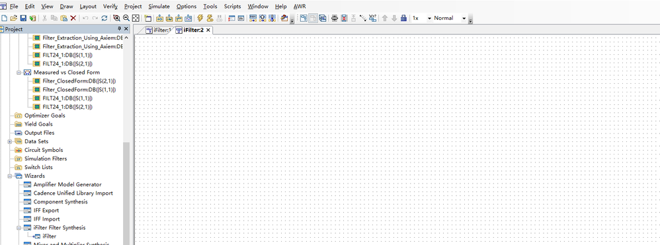The image size is (660, 245).
Task: Click the Copy toolbar icon
Action: pos(54,18)
